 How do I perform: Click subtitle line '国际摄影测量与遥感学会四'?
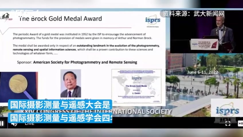click(x=60, y=118)
